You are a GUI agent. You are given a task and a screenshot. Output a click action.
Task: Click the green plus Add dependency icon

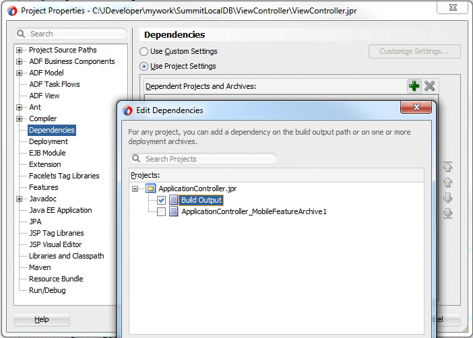coord(414,86)
